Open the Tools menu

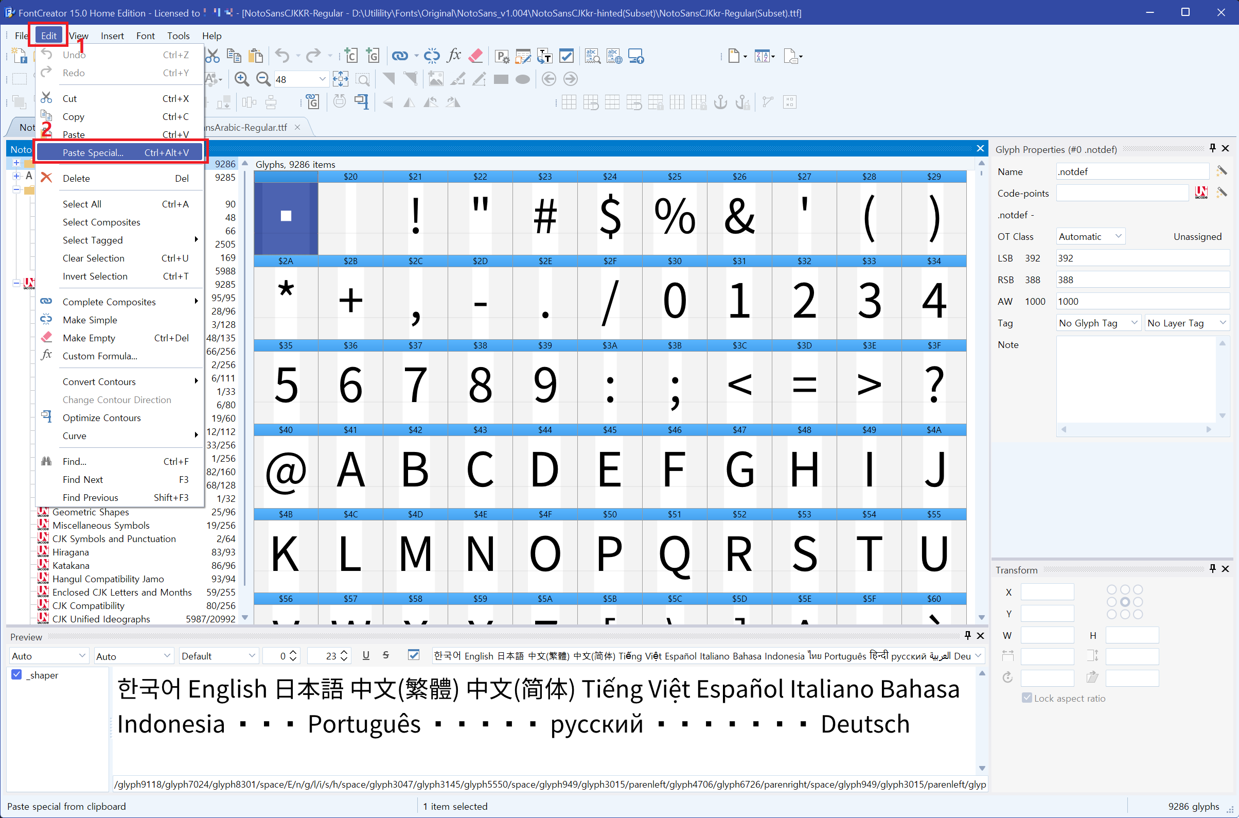(x=178, y=36)
